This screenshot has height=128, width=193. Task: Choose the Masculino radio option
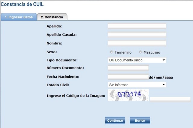click(x=141, y=52)
